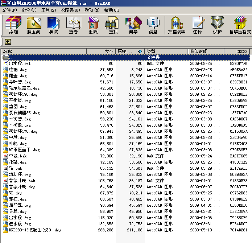Image resolution: width=252 pixels, height=243 pixels.
Task: Select file 垫圈.dwg
Action: tap(18, 107)
